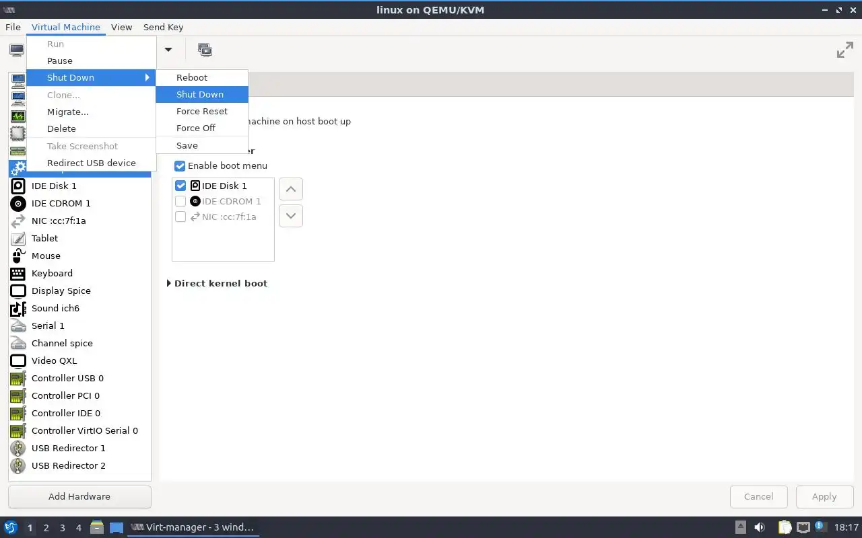Select Controller USB 0 in the list
862x538 pixels.
pyautogui.click(x=79, y=378)
